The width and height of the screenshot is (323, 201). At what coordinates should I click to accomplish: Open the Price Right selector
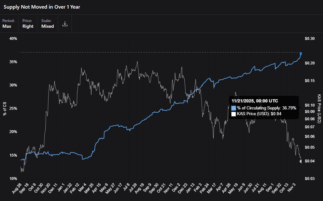tap(28, 24)
